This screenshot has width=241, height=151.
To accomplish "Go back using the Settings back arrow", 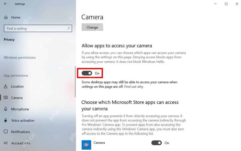I will click(6, 4).
